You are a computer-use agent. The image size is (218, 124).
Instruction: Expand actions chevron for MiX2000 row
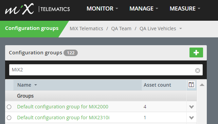[x=192, y=107]
